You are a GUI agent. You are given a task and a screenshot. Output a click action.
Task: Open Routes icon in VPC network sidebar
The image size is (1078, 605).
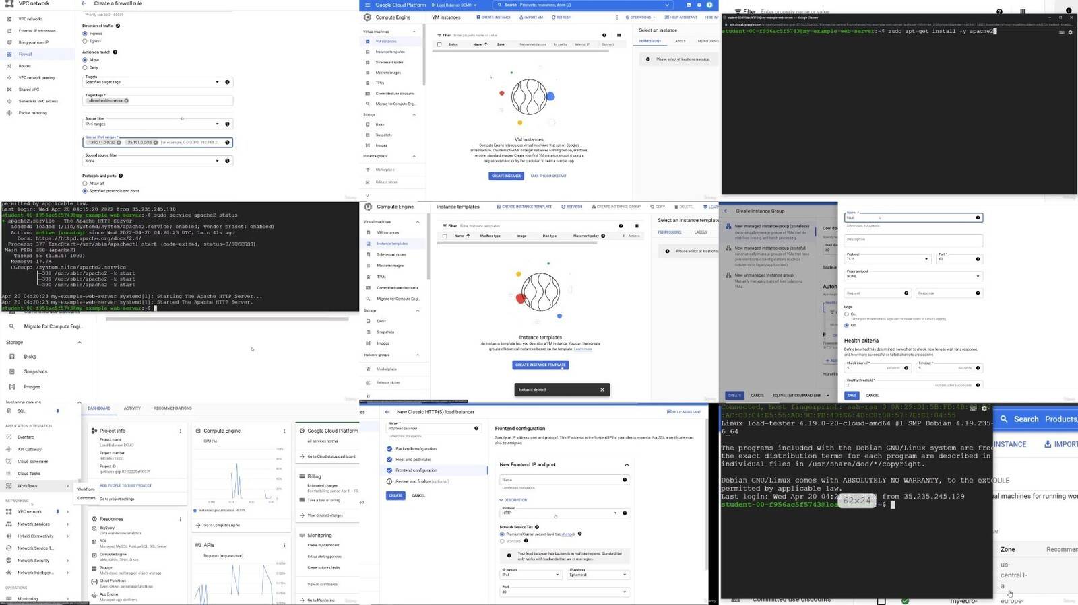tap(9, 66)
